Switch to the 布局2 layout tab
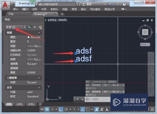 tap(31, 104)
